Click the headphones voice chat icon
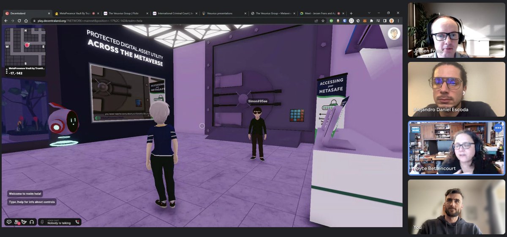This screenshot has height=237, width=507. pyautogui.click(x=32, y=222)
